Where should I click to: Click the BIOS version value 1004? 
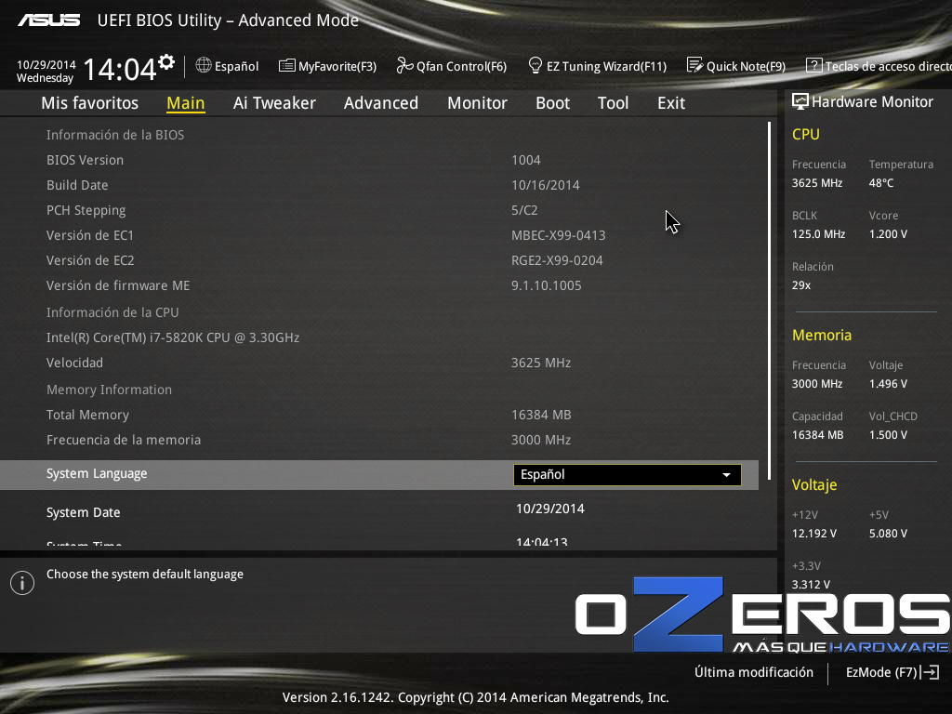click(526, 160)
